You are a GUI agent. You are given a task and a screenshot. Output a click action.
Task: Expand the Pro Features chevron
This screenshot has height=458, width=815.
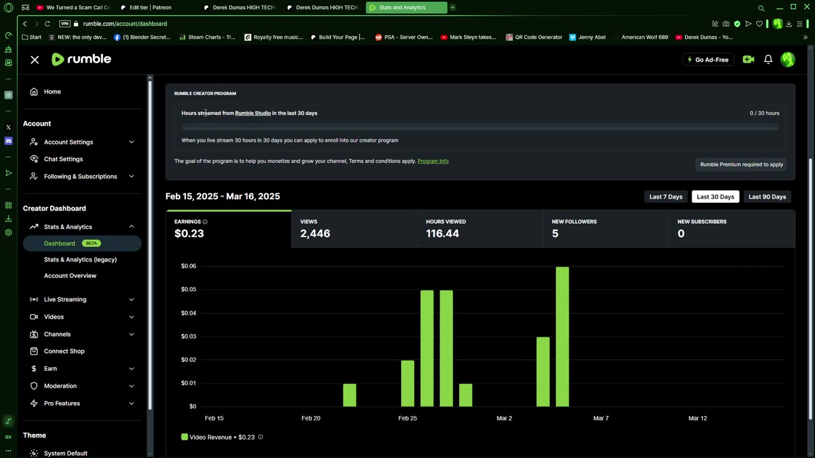click(131, 403)
